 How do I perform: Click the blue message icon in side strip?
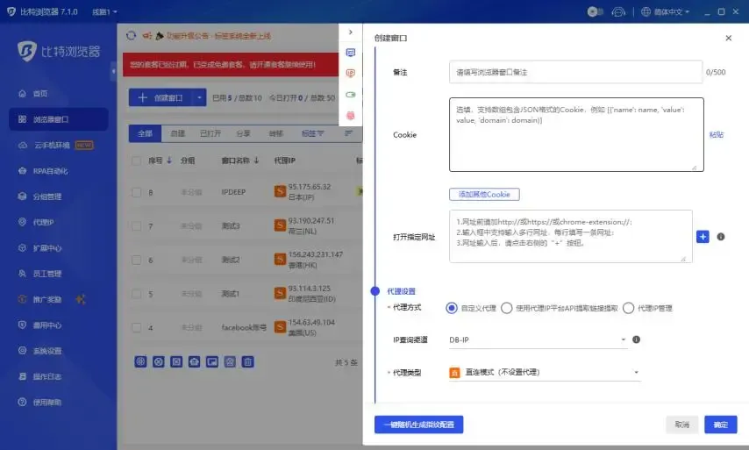click(350, 53)
